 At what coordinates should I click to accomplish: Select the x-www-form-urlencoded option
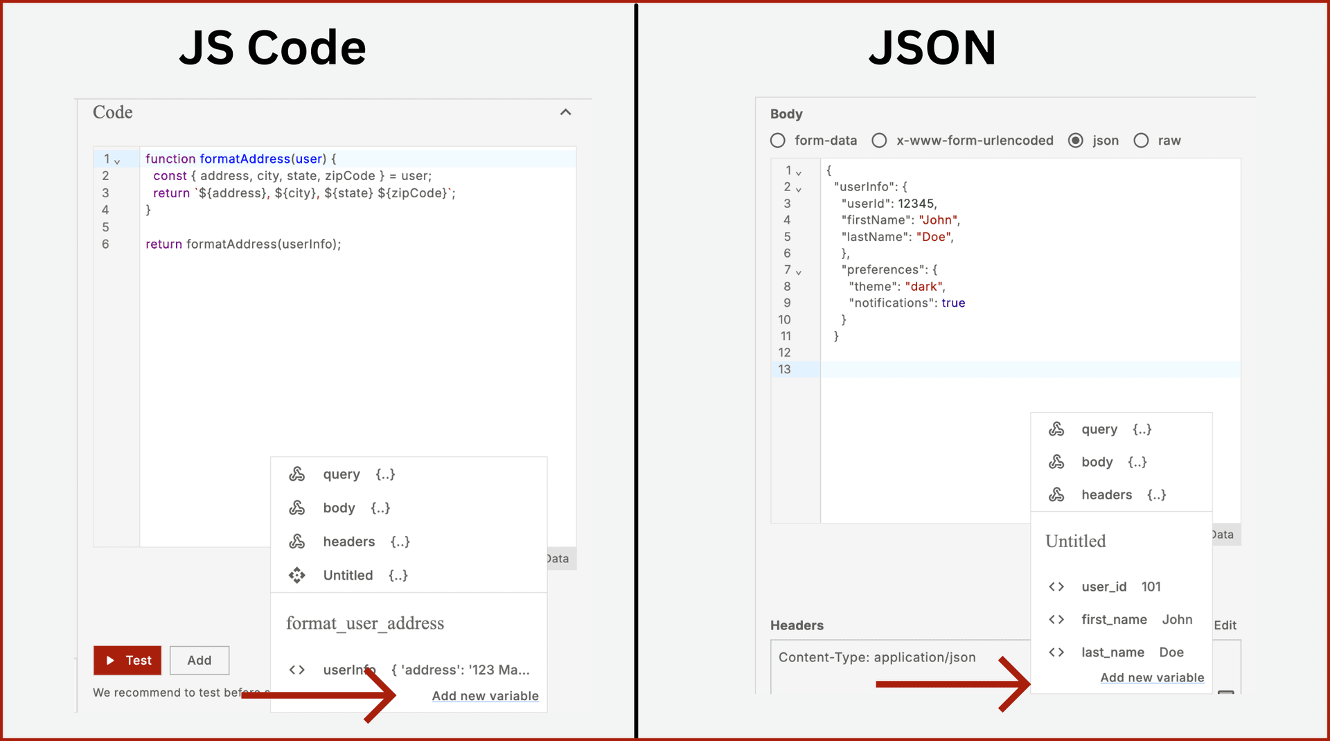(879, 140)
